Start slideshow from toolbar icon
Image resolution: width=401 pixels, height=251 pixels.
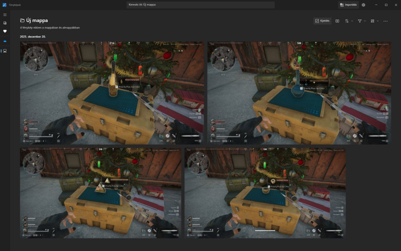(x=337, y=21)
